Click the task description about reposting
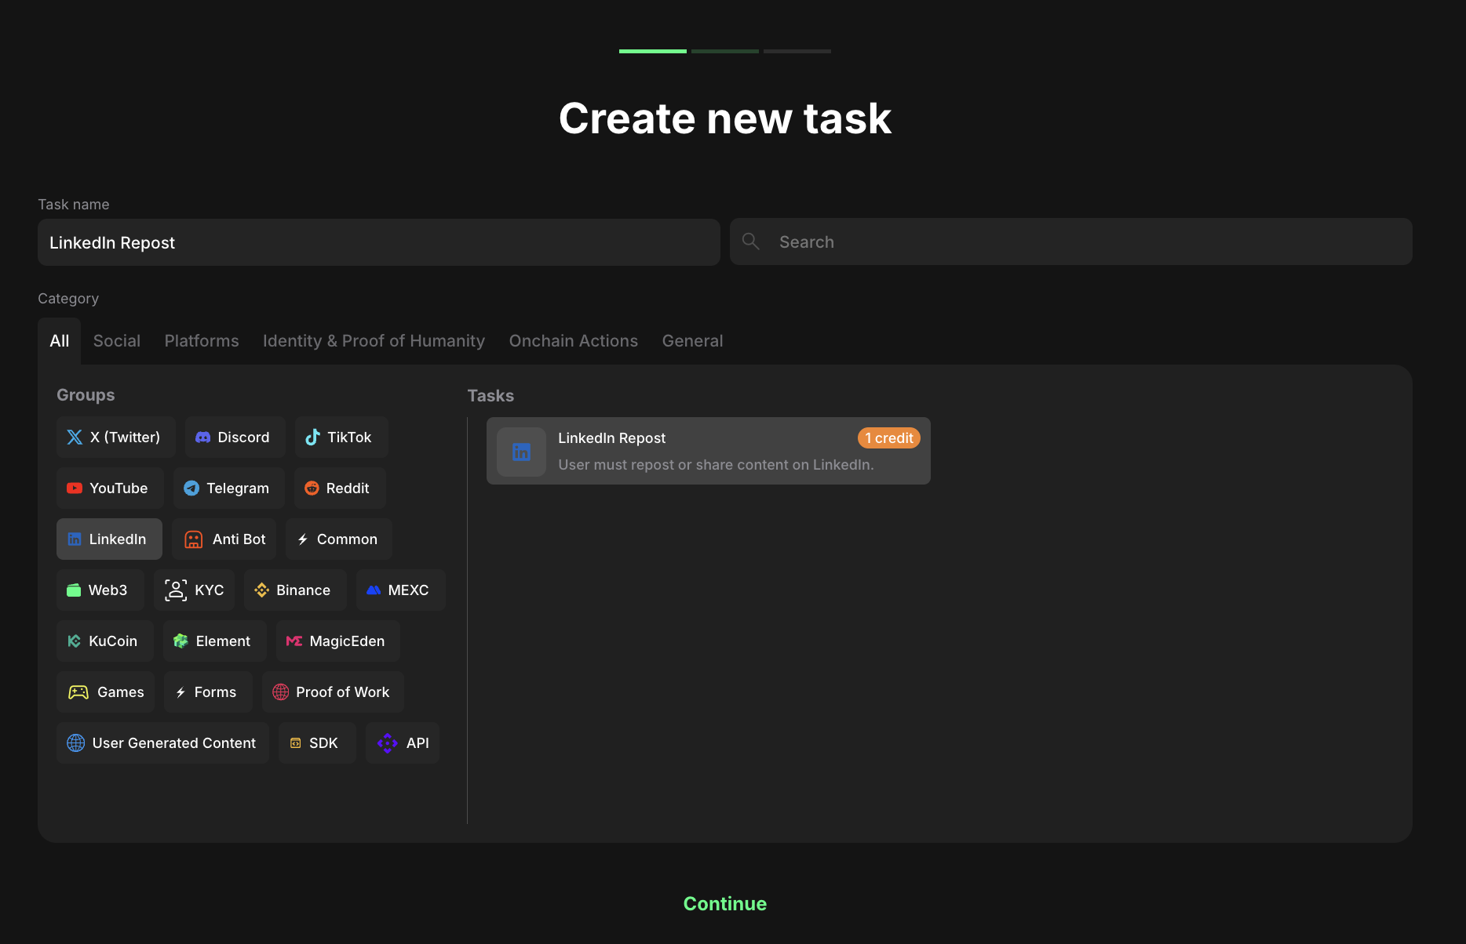Screen dimensions: 1466x944 (716, 465)
